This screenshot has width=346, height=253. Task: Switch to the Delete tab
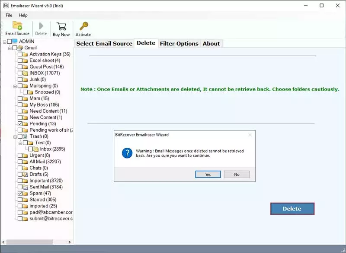(146, 43)
